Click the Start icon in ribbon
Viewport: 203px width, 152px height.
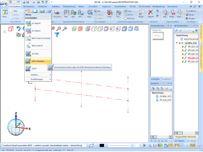tap(5, 14)
